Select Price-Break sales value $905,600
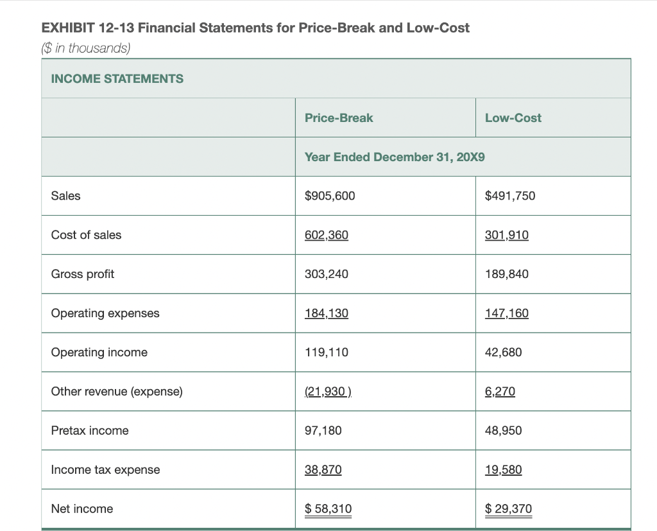The height and width of the screenshot is (531, 657). pos(330,196)
